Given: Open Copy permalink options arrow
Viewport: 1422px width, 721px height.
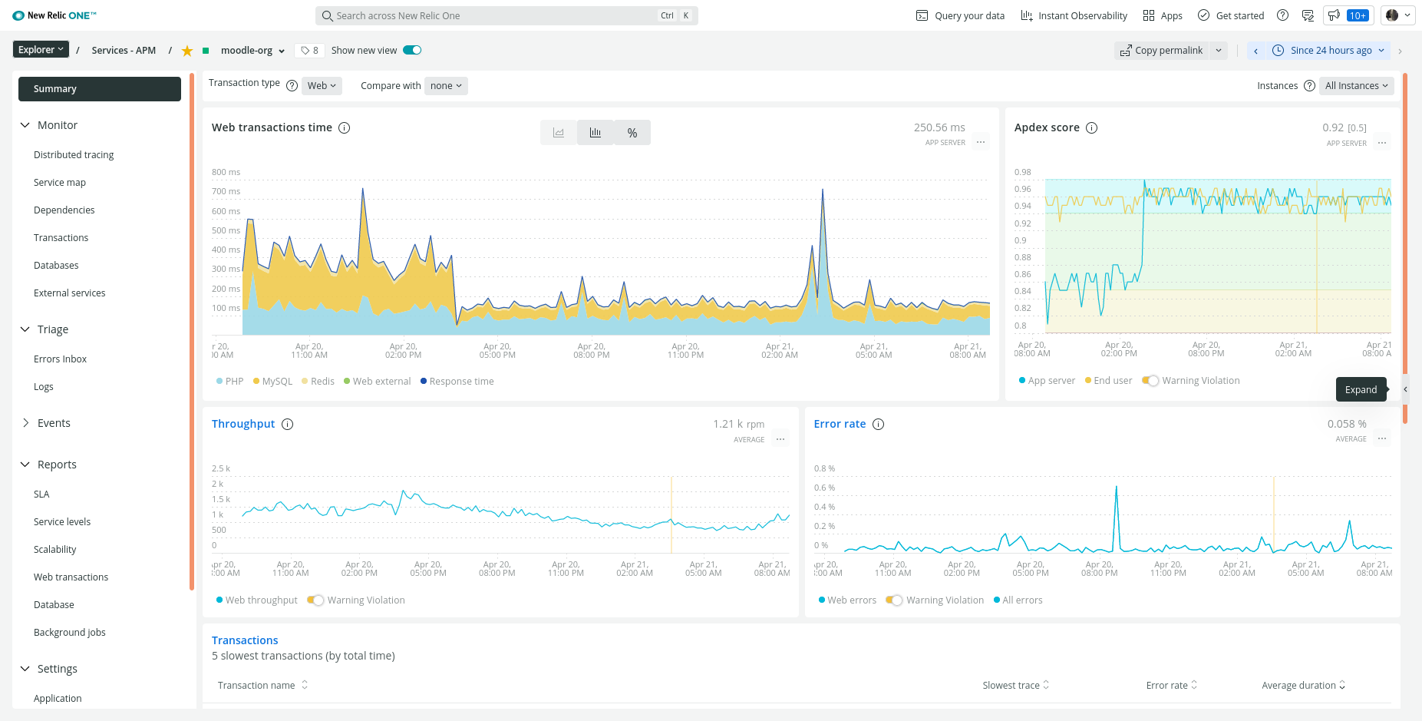Looking at the screenshot, I should tap(1219, 51).
